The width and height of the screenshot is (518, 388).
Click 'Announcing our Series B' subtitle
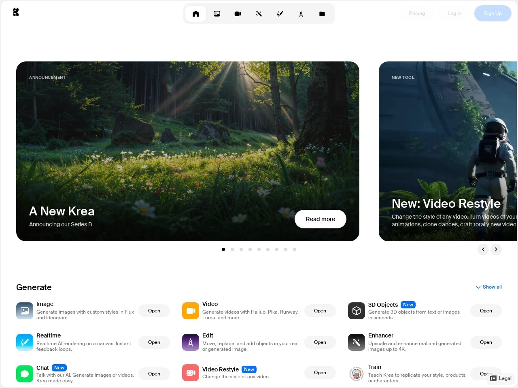coord(61,224)
